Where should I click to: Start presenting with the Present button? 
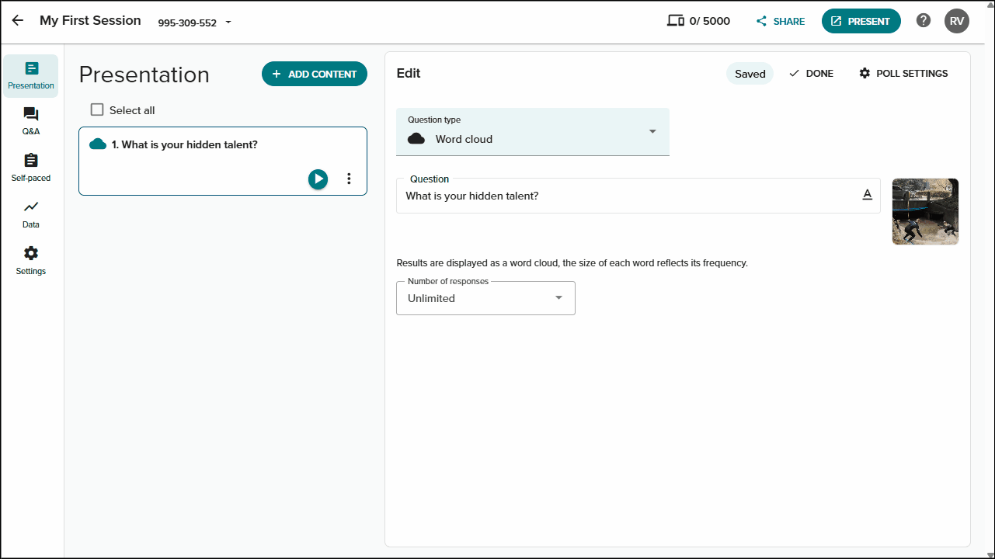pyautogui.click(x=861, y=21)
